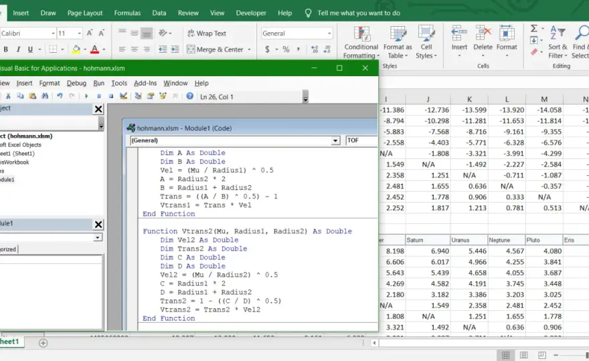Click the Insert cells button
589x361 pixels.
459,41
